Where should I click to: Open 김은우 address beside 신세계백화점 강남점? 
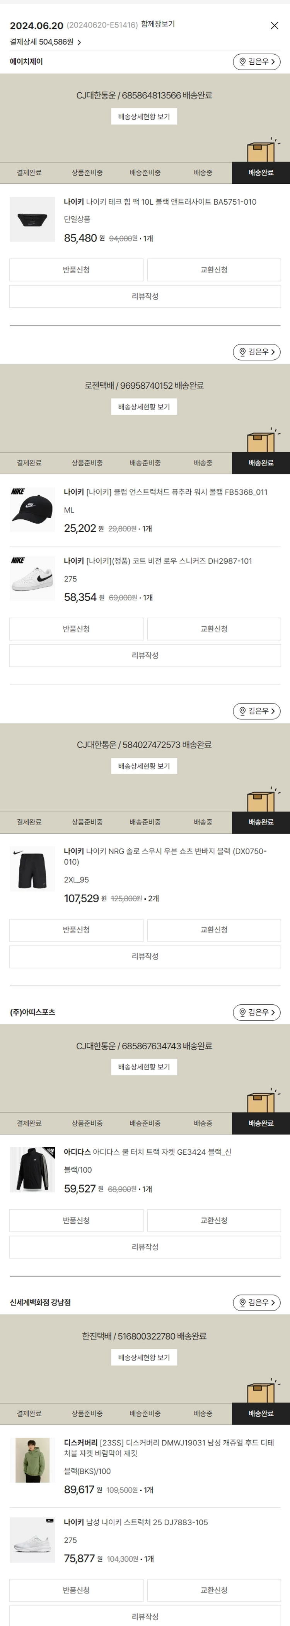click(x=257, y=1302)
